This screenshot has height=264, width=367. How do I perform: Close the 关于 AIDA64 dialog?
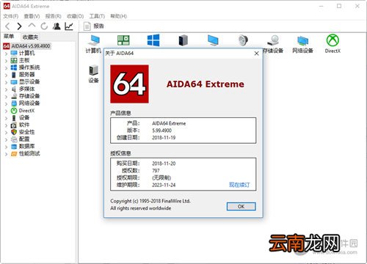coord(256,54)
